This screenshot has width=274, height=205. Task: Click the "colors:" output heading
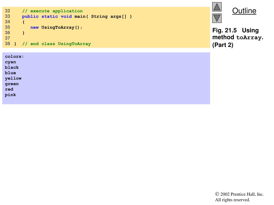point(14,57)
